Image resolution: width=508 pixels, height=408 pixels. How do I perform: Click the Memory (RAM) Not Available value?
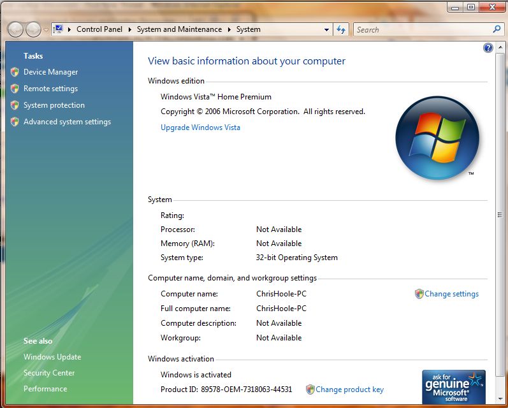pyautogui.click(x=279, y=244)
